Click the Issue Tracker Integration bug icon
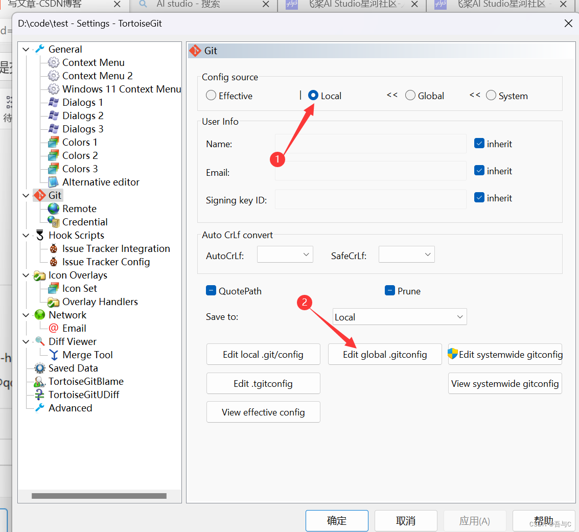Viewport: 579px width, 532px height. 54,248
